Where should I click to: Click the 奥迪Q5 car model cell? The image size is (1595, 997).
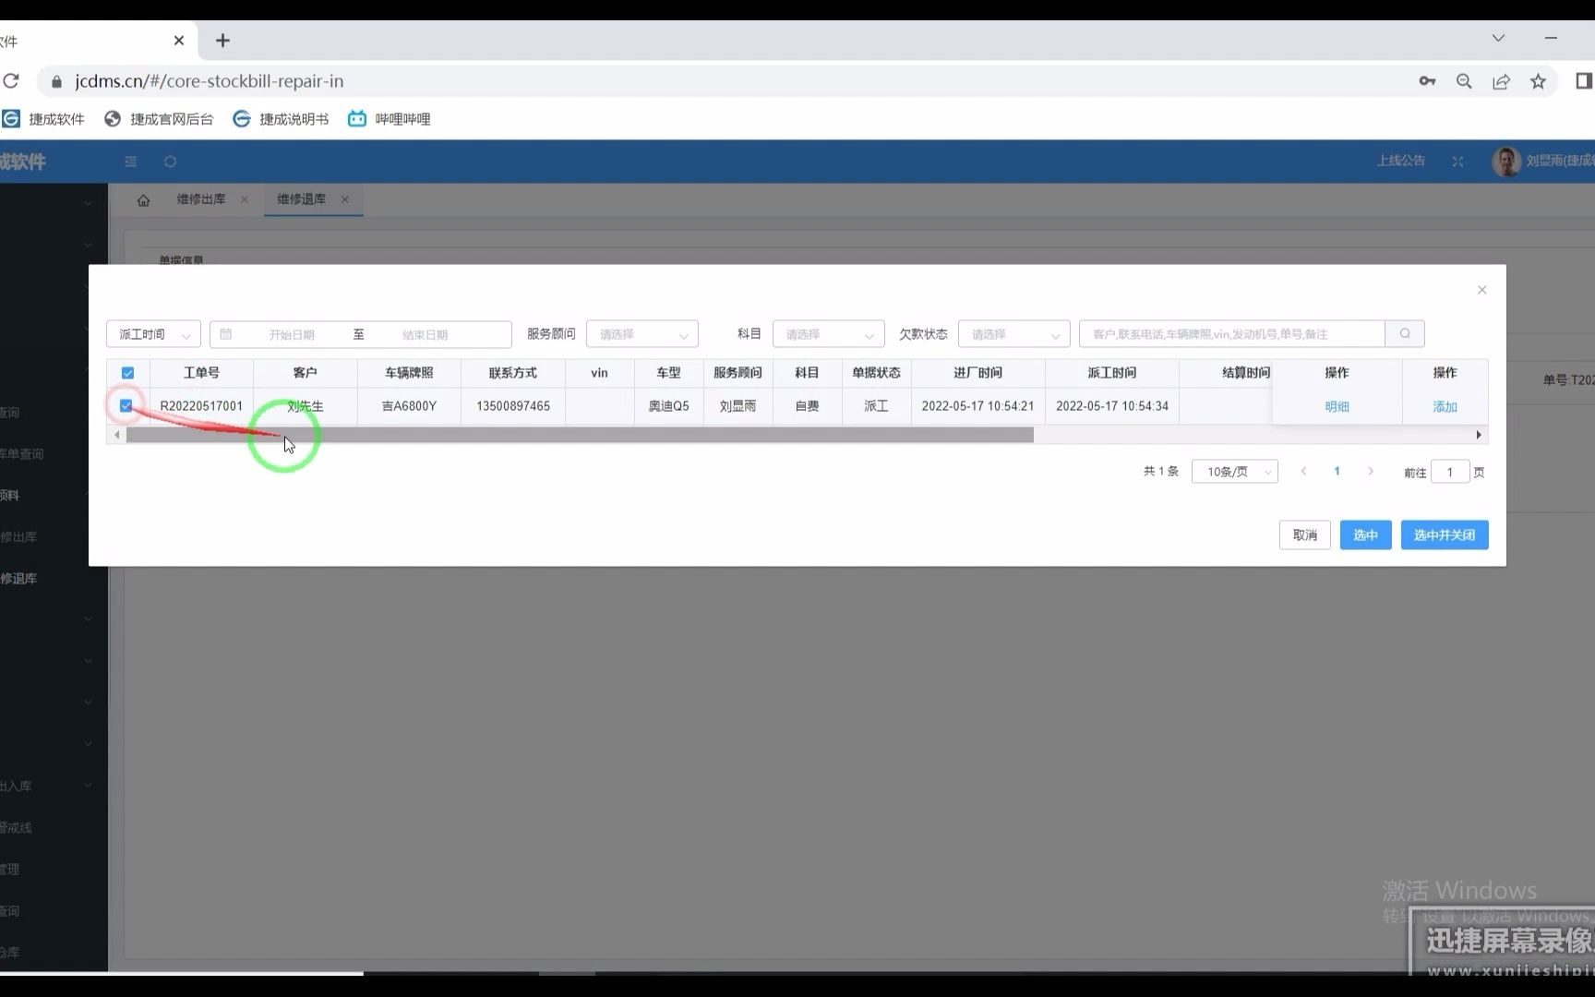669,406
